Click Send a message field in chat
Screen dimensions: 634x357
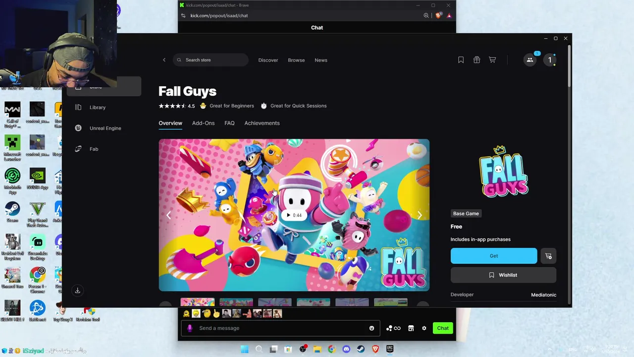click(x=280, y=328)
